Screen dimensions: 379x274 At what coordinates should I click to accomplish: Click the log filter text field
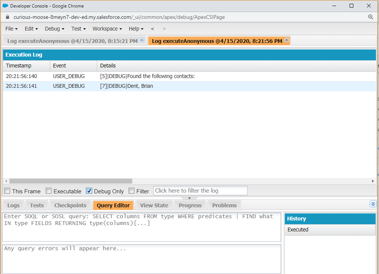tap(200, 191)
